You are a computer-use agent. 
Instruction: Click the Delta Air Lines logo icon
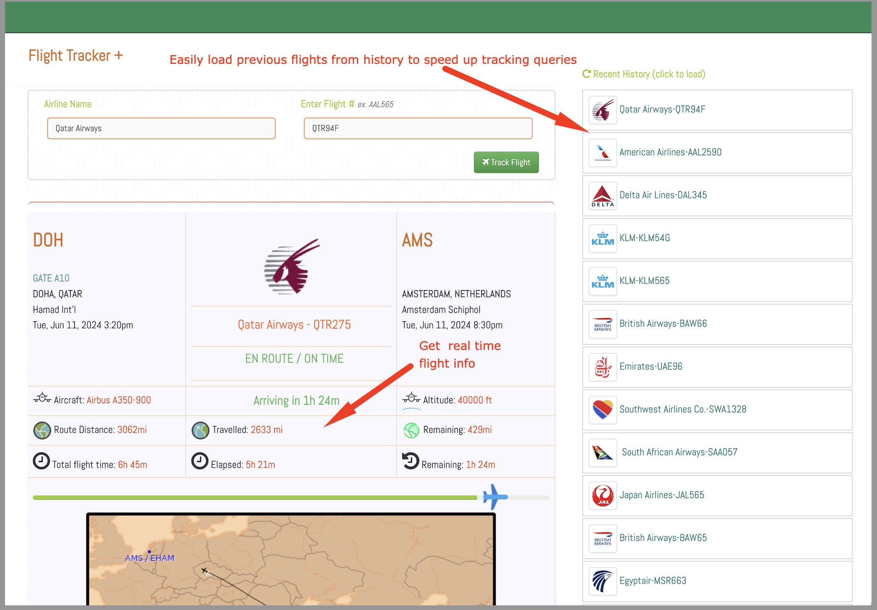pyautogui.click(x=602, y=196)
